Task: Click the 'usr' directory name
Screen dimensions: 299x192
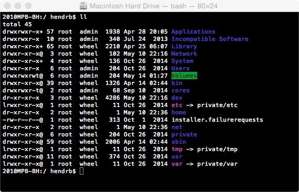Action: click(177, 156)
